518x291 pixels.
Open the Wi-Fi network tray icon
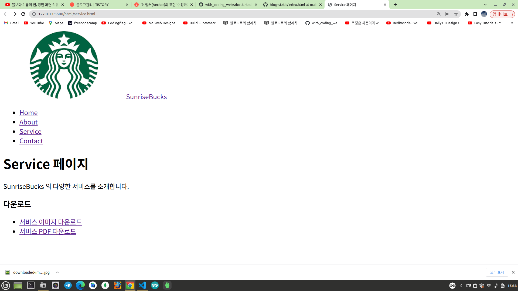click(489, 286)
